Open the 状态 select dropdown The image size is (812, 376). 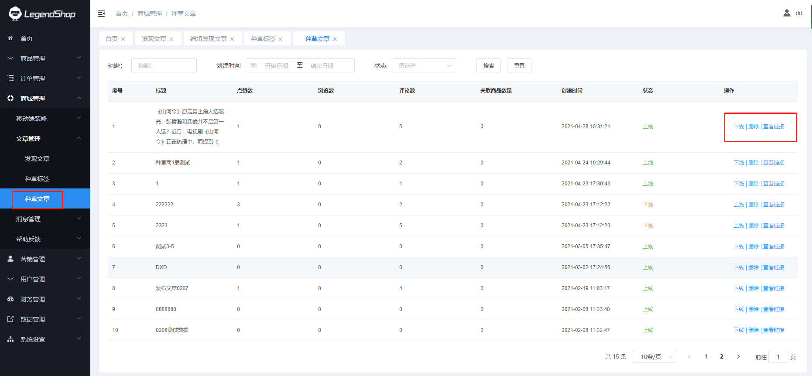coord(424,65)
